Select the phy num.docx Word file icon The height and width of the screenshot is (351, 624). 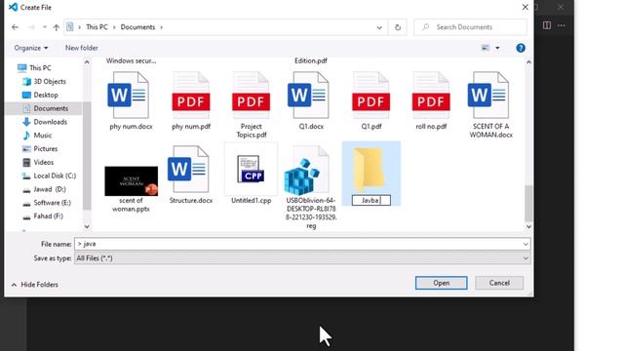coord(129,96)
